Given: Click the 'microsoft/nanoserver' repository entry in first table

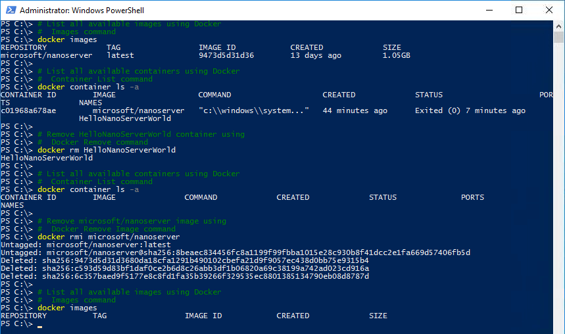Looking at the screenshot, I should click(47, 55).
